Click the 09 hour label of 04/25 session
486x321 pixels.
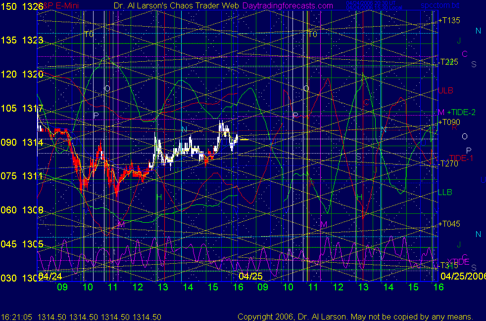click(x=263, y=287)
